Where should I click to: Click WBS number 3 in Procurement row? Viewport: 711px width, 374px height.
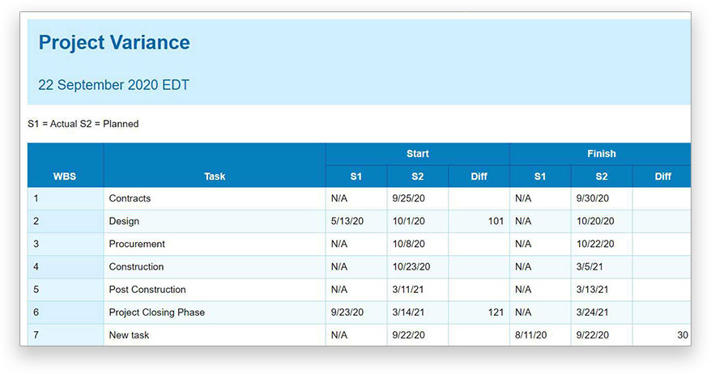point(36,244)
